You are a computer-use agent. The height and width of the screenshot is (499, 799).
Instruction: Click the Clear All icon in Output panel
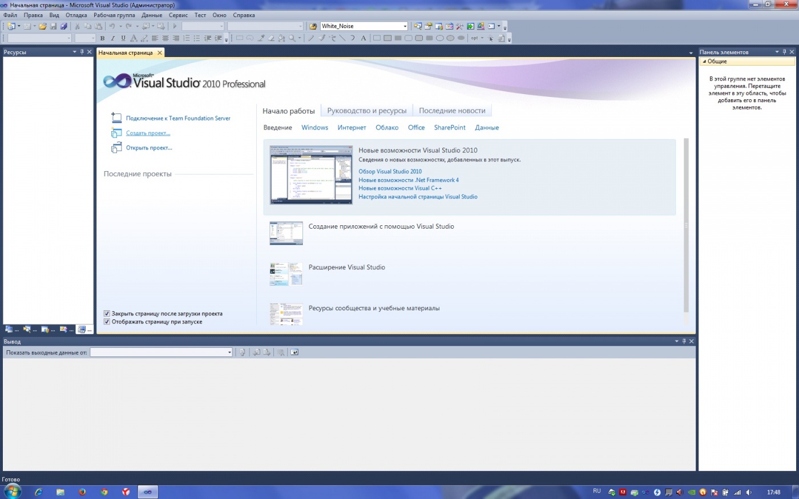point(281,352)
